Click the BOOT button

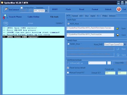click(x=55, y=9)
